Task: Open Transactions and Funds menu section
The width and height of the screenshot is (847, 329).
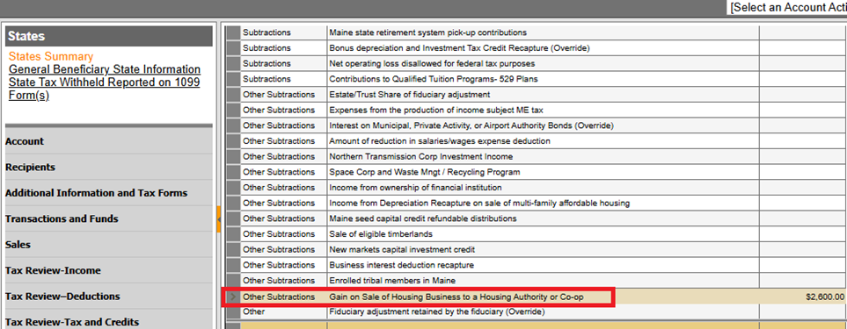Action: (108, 219)
